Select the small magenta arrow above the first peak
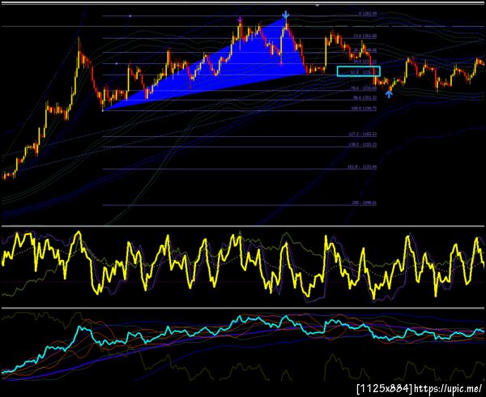Image resolution: width=486 pixels, height=397 pixels. coord(240,19)
